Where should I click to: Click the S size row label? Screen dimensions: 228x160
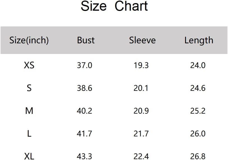(x=29, y=88)
